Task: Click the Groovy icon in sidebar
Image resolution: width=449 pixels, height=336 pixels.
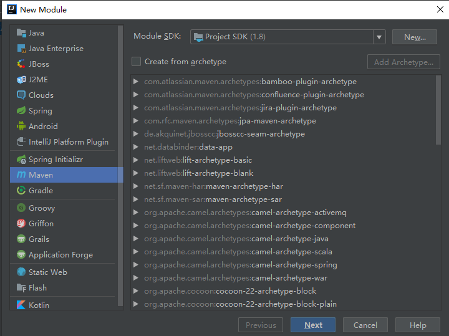Action: coord(21,208)
